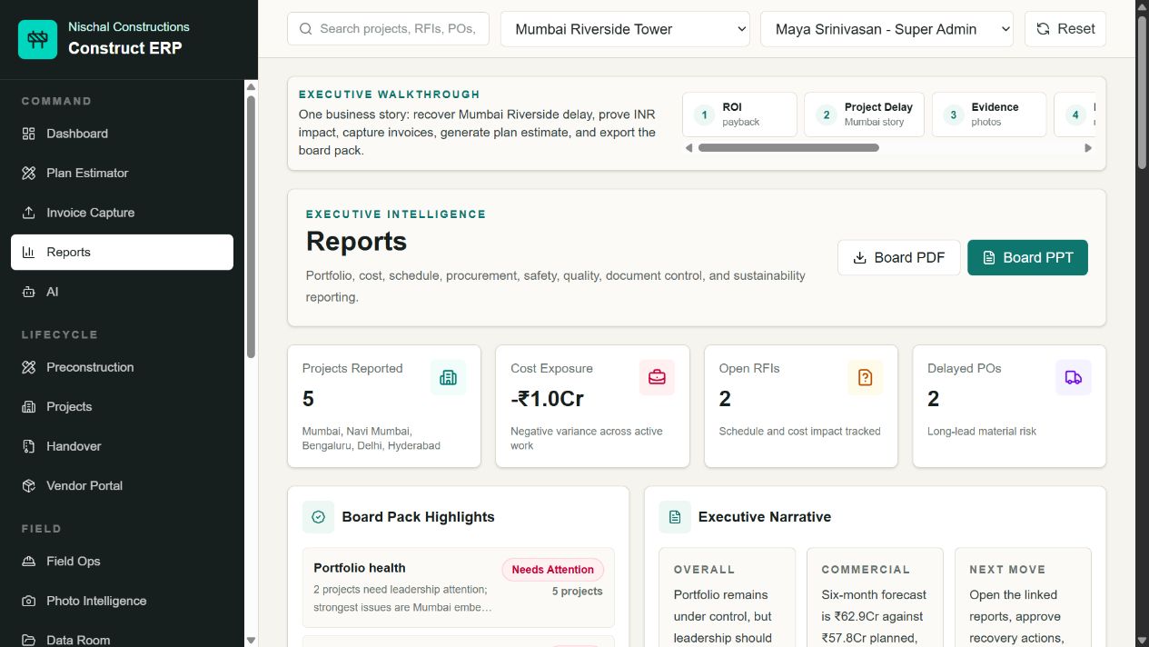The width and height of the screenshot is (1149, 647).
Task: Click the Invoice Capture upload icon
Action: pyautogui.click(x=29, y=213)
